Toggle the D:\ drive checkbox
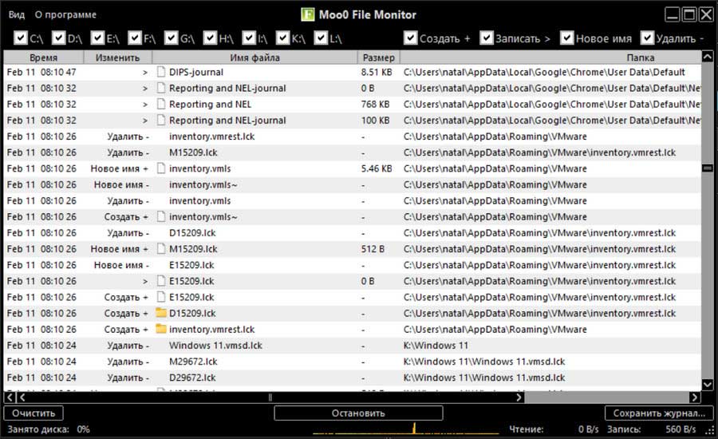Image resolution: width=718 pixels, height=439 pixels. [58, 38]
